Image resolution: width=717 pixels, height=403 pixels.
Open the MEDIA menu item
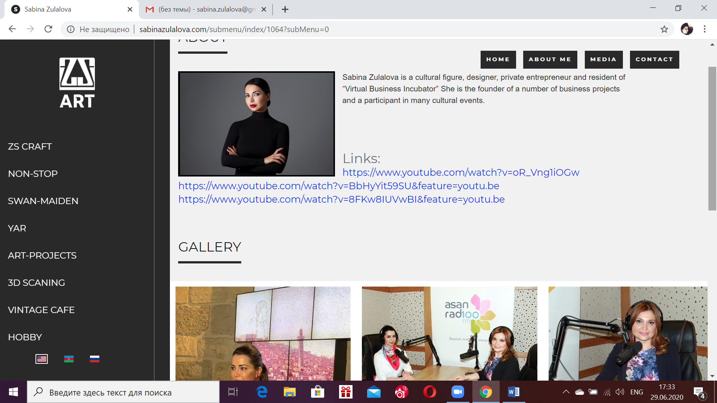tap(603, 59)
